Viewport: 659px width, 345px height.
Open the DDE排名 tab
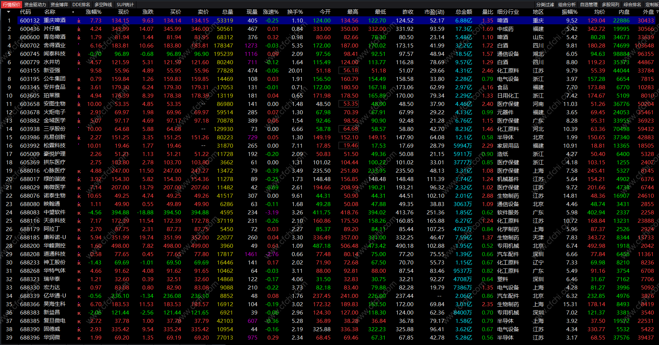click(81, 4)
